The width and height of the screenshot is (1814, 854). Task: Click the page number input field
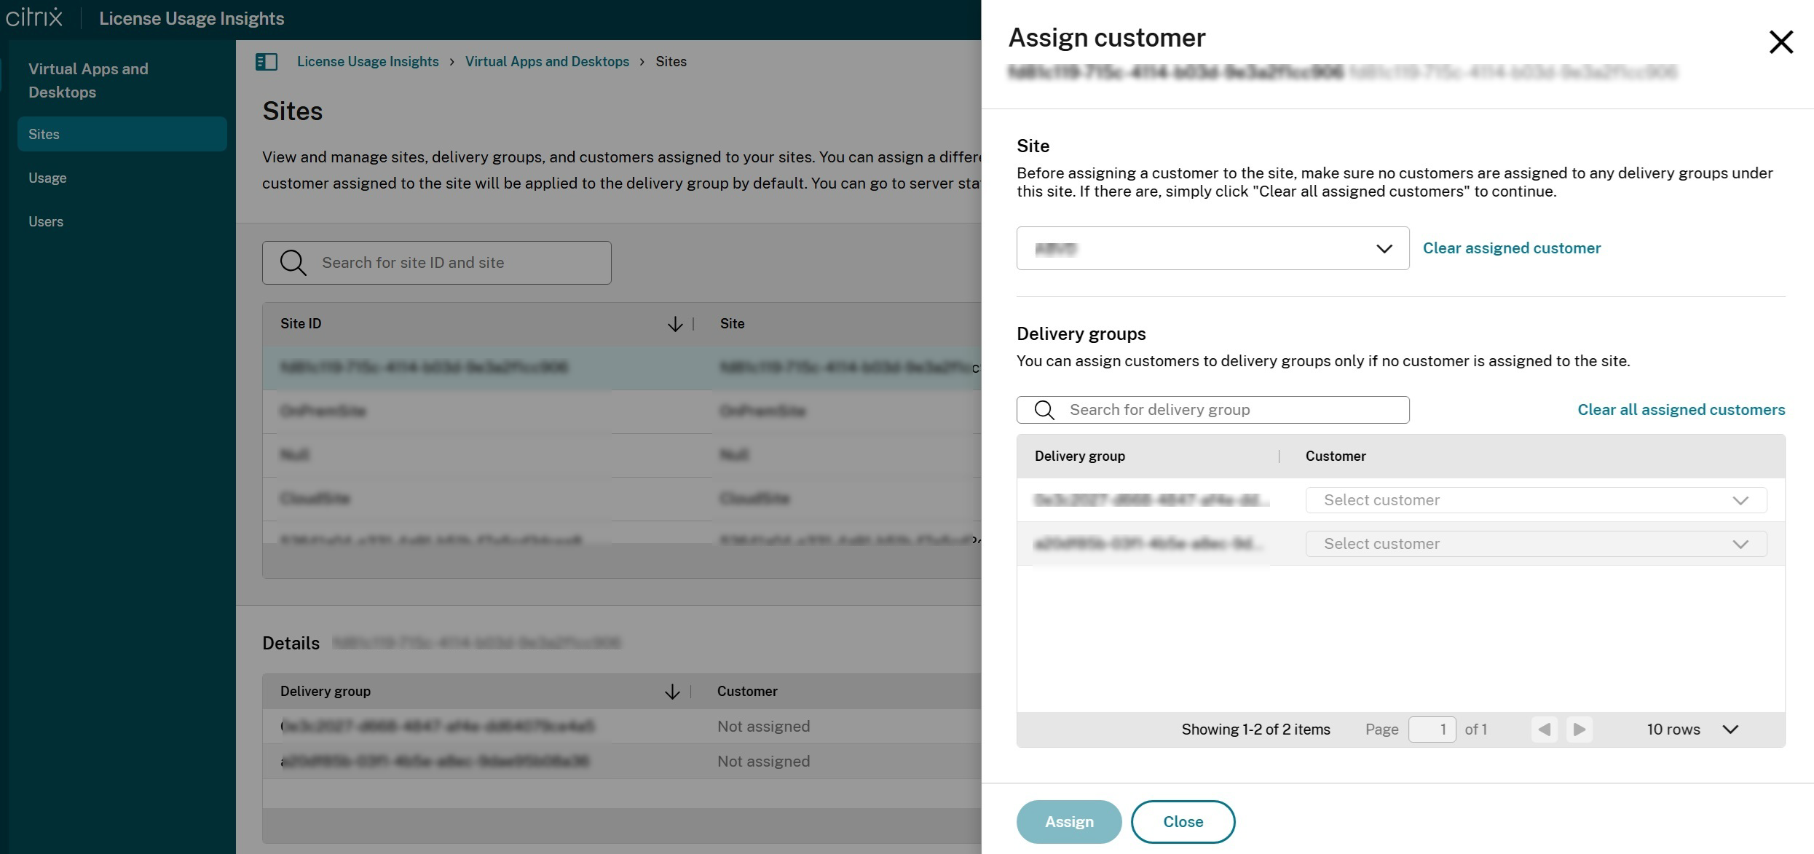(x=1432, y=730)
